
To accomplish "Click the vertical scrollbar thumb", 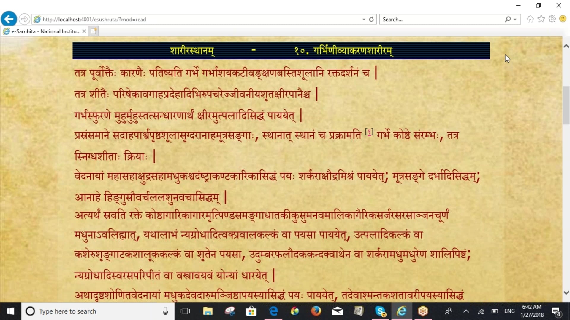I will click(566, 105).
